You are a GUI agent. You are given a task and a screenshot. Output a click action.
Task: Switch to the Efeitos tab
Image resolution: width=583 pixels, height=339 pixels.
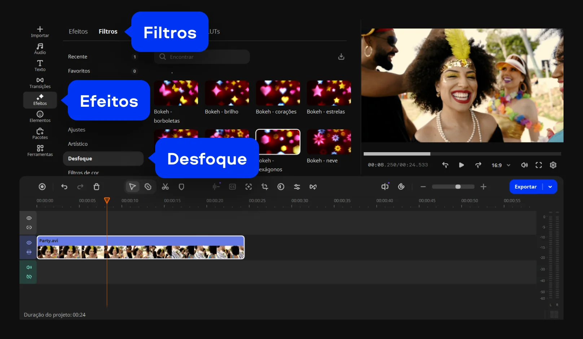(x=78, y=31)
